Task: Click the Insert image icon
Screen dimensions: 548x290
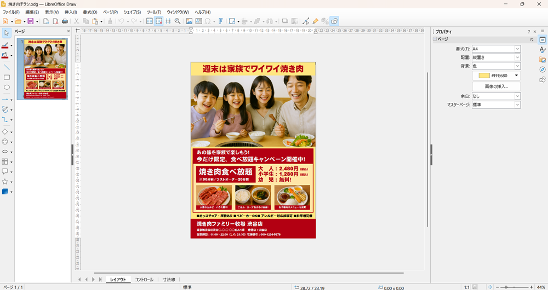Action: [189, 21]
